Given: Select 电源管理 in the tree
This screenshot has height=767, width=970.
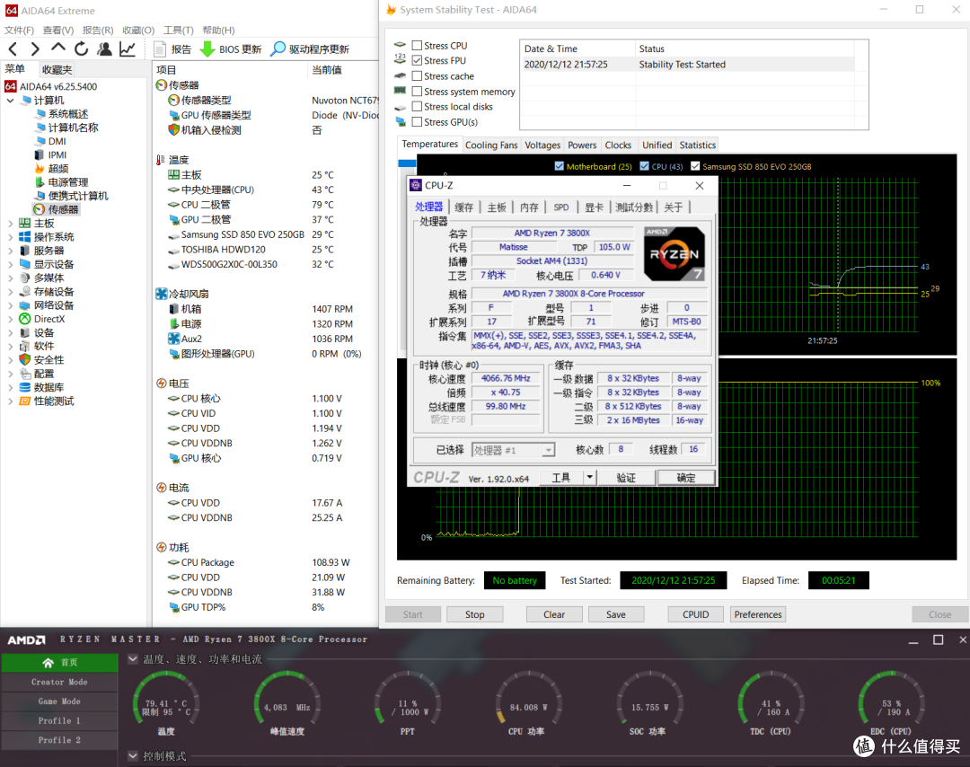Looking at the screenshot, I should pyautogui.click(x=68, y=181).
